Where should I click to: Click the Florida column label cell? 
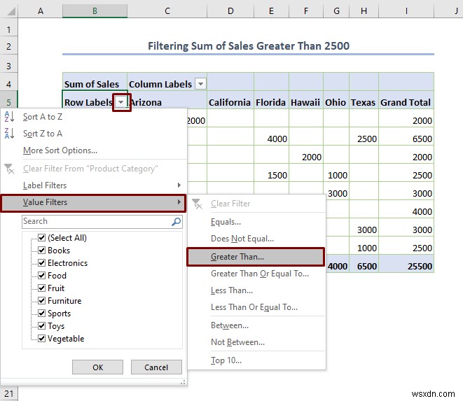coord(271,100)
